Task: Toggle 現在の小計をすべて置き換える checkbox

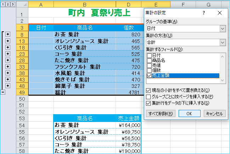Action: [148, 90]
